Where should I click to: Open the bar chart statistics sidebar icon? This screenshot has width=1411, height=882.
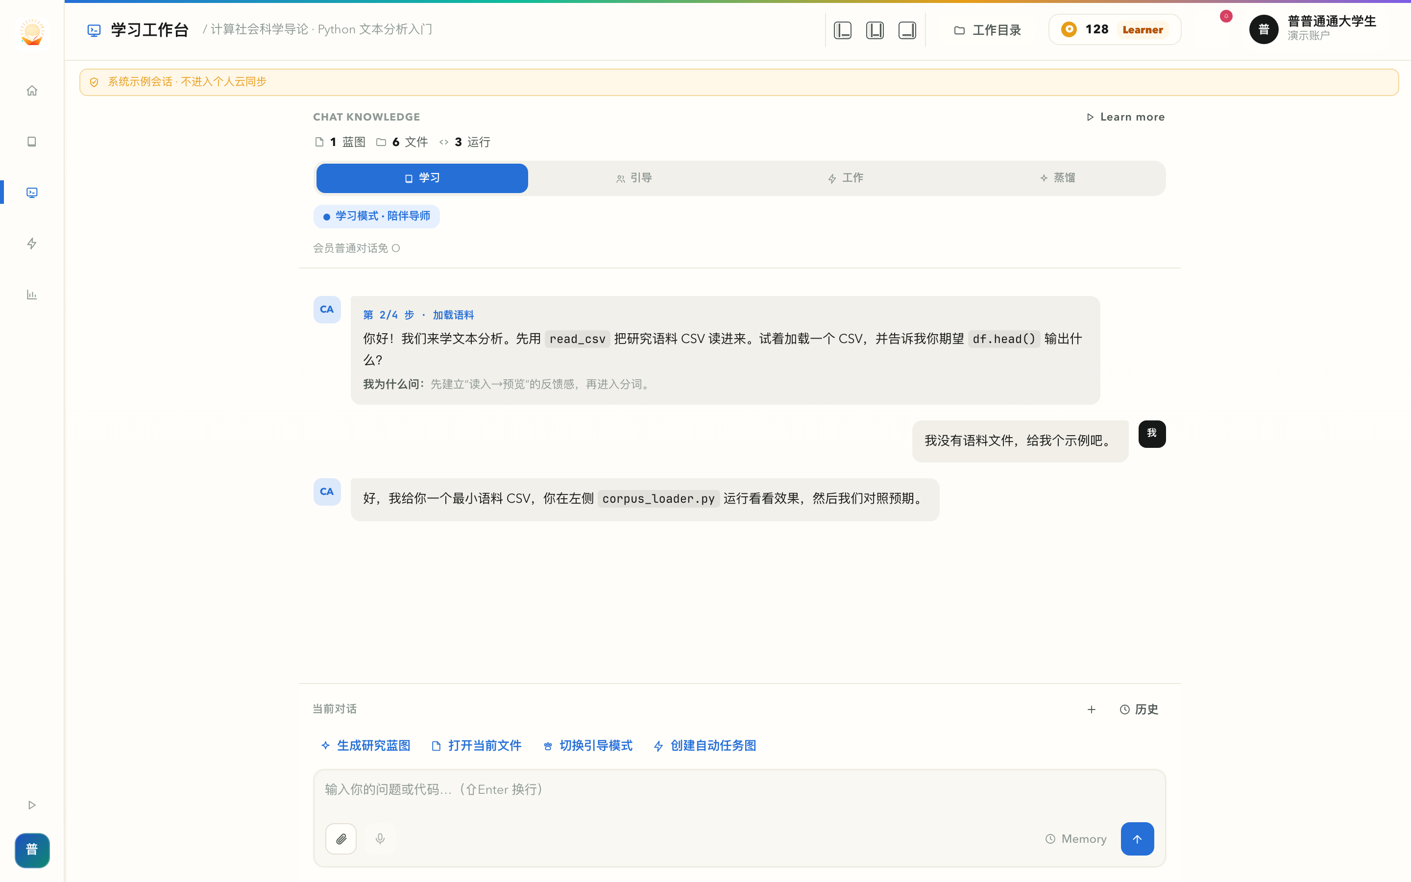pyautogui.click(x=32, y=294)
